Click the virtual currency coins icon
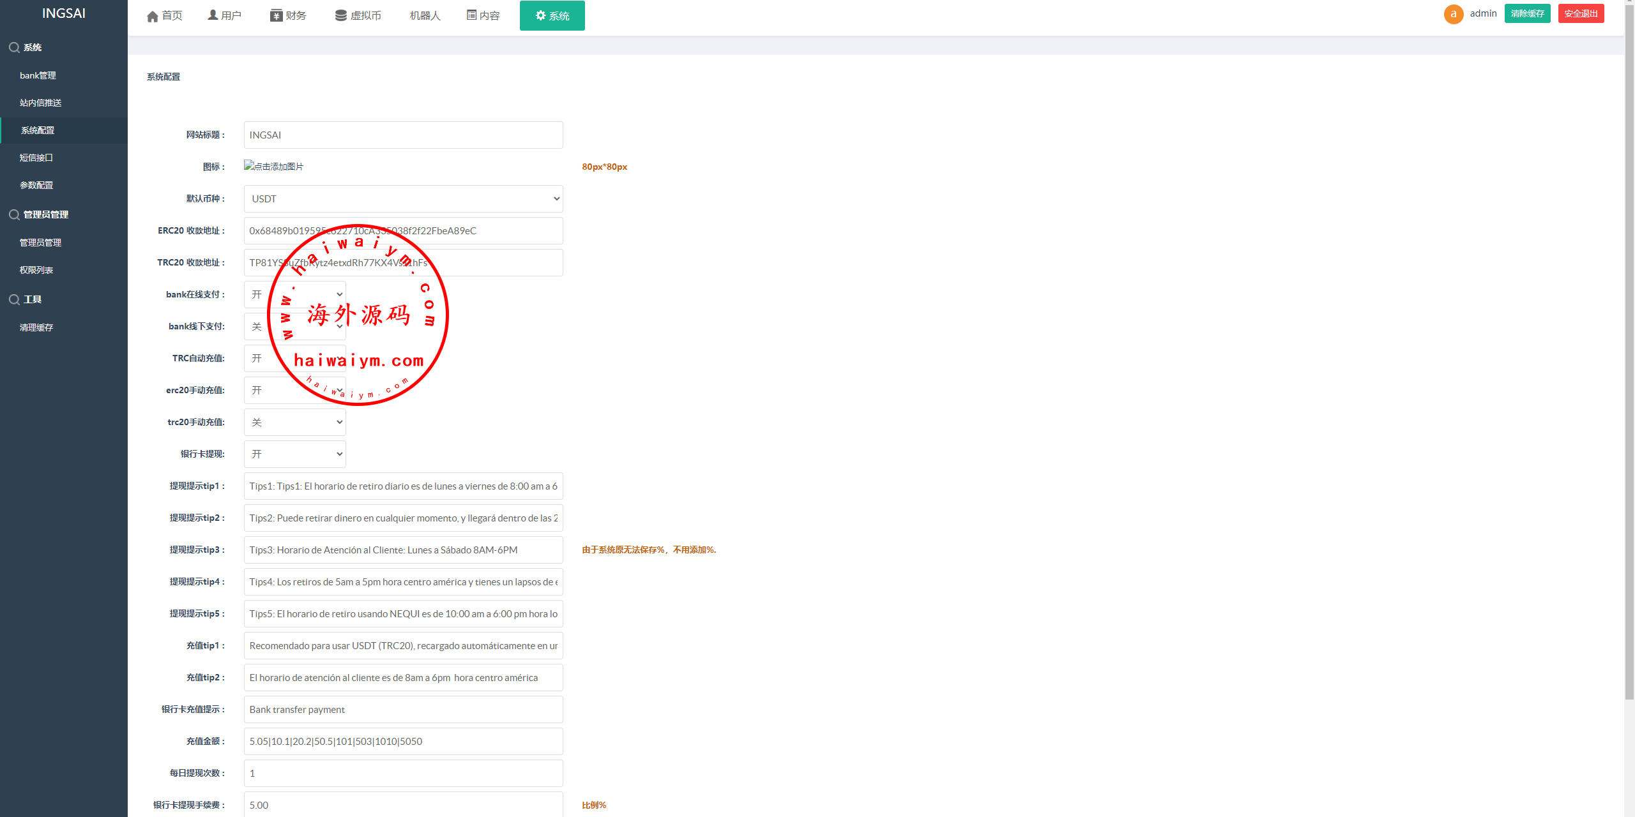Viewport: 1635px width, 817px height. click(x=341, y=15)
